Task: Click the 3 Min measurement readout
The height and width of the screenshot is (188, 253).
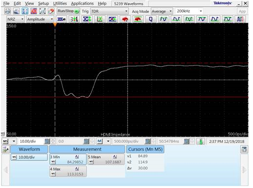Action: [x=68, y=159]
